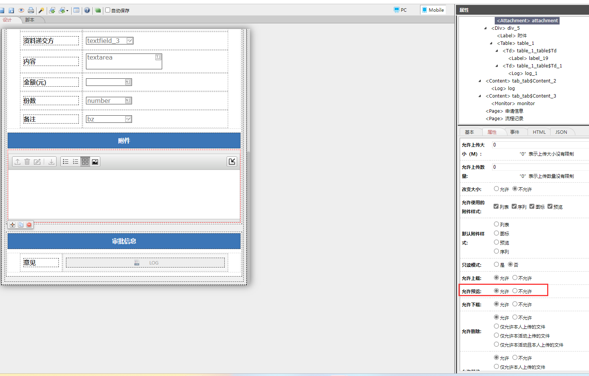The width and height of the screenshot is (589, 376).
Task: Select 不允许 for 允许预览
Action: tap(515, 291)
